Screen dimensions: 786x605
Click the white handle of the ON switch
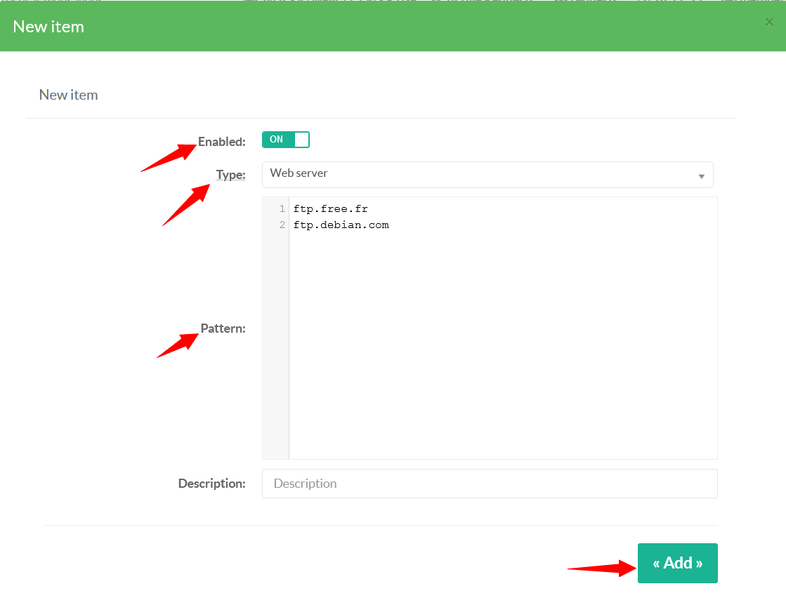pyautogui.click(x=301, y=140)
